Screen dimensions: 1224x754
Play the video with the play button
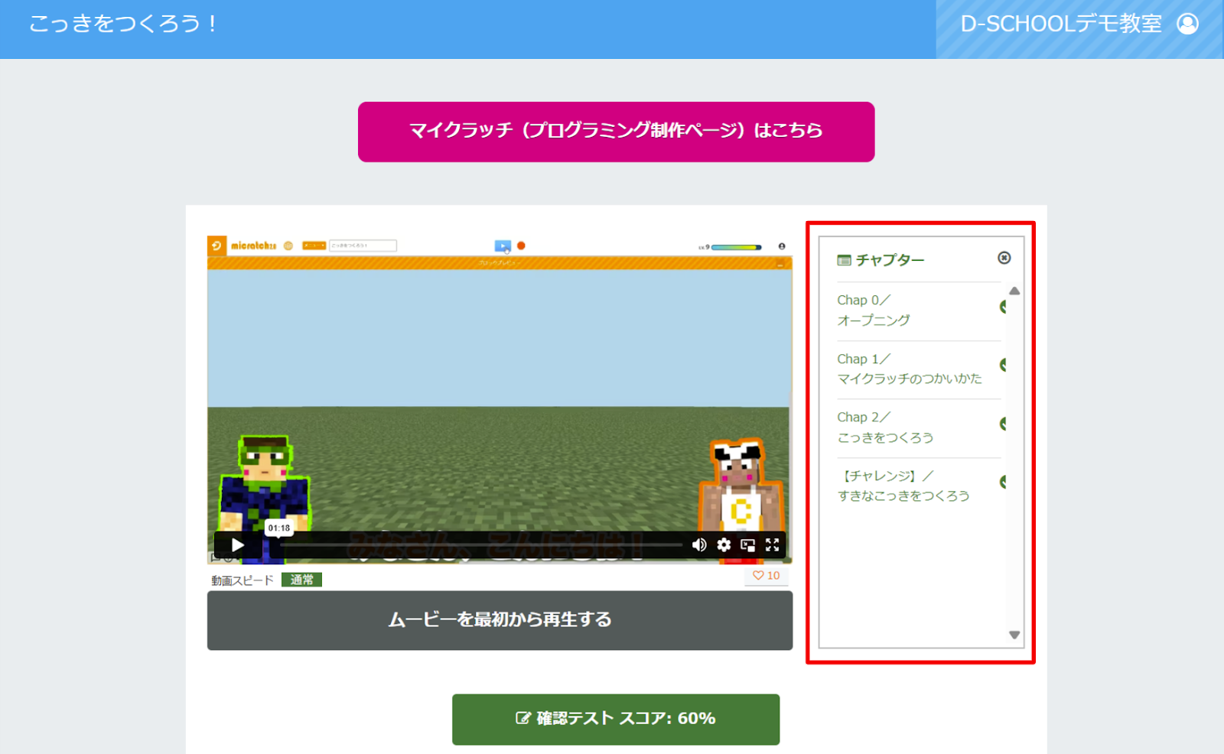[238, 545]
